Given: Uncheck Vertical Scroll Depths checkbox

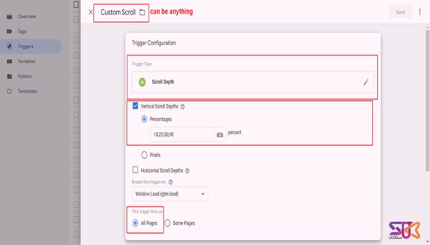Looking at the screenshot, I should [135, 106].
